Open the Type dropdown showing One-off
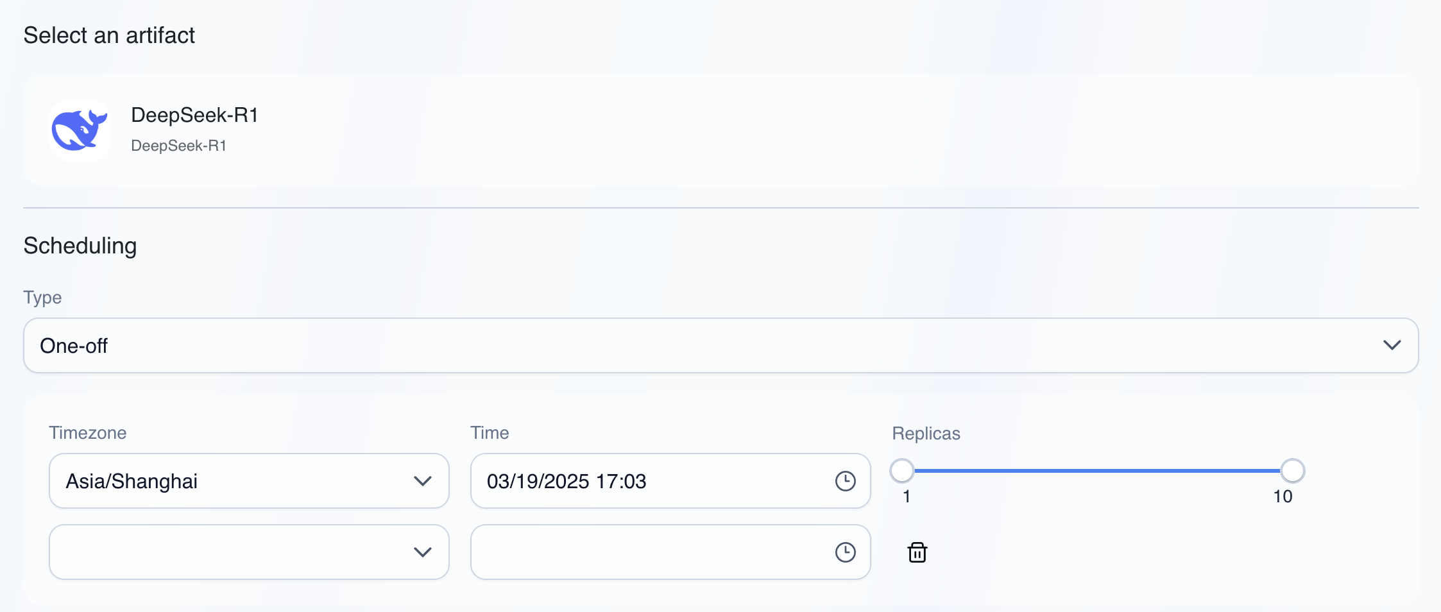The width and height of the screenshot is (1441, 612). pos(720,345)
